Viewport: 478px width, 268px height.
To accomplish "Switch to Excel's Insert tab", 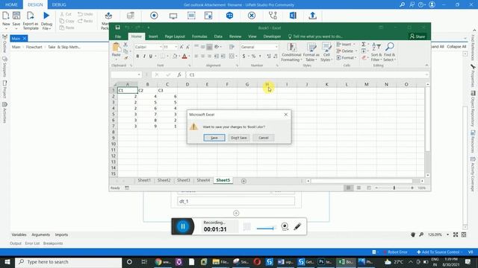I will (153, 36).
